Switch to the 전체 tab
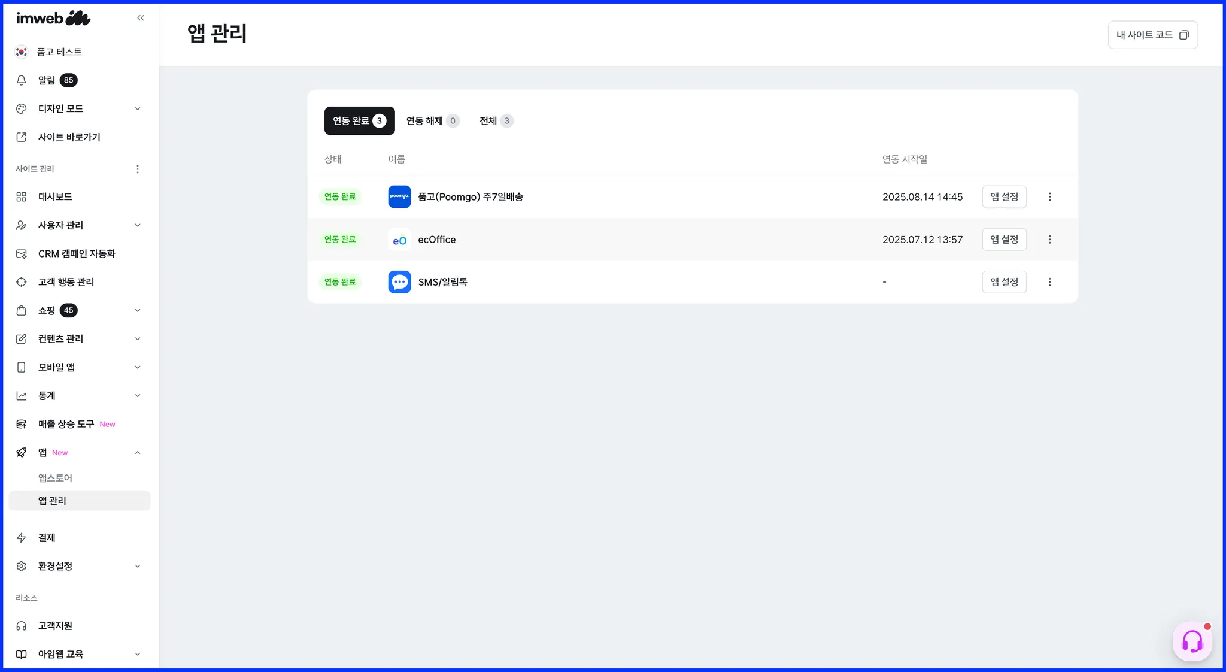Screen dimensions: 1226x672 click(x=496, y=121)
